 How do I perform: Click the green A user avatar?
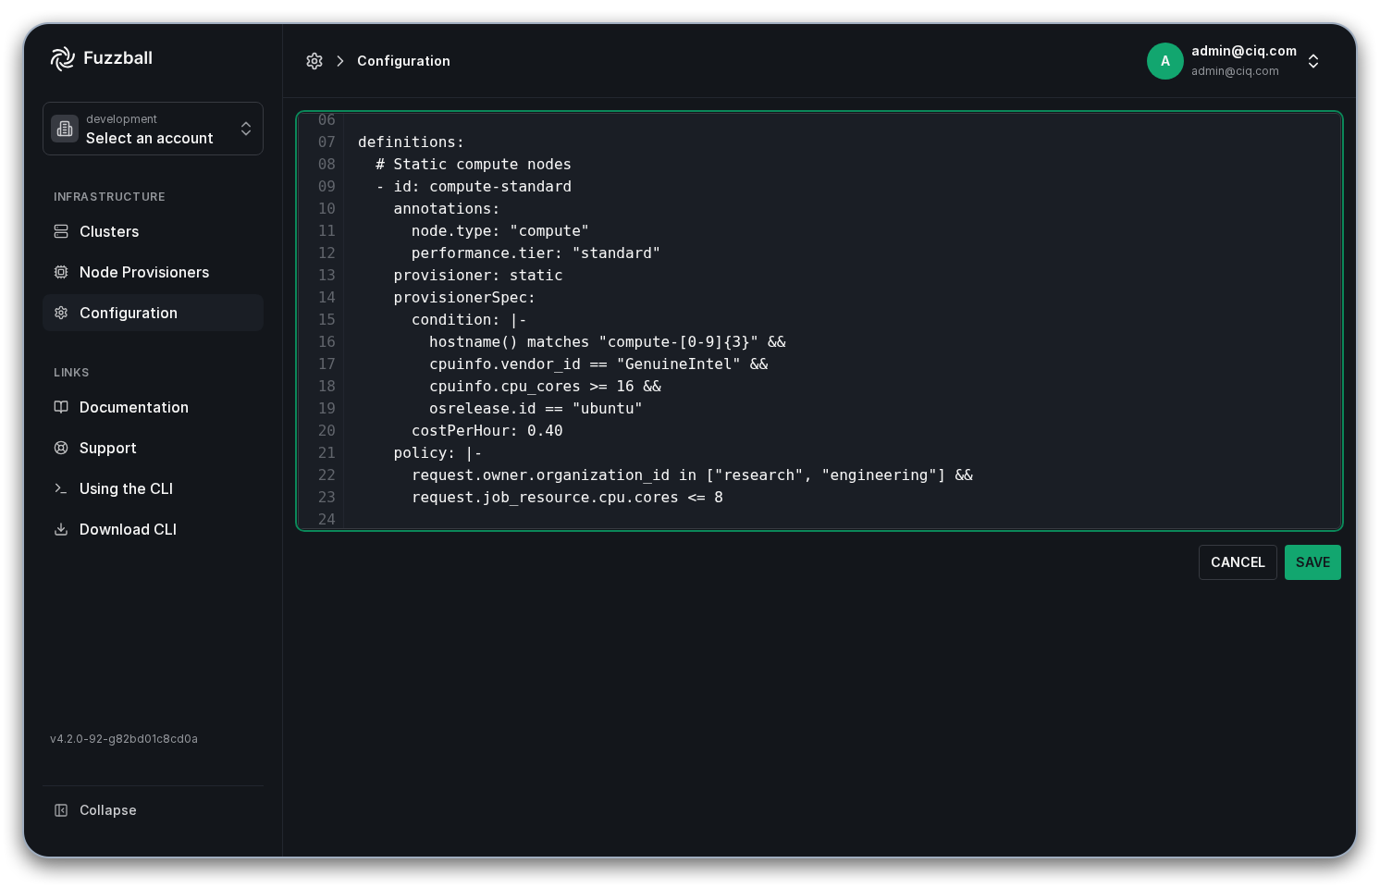(1165, 61)
